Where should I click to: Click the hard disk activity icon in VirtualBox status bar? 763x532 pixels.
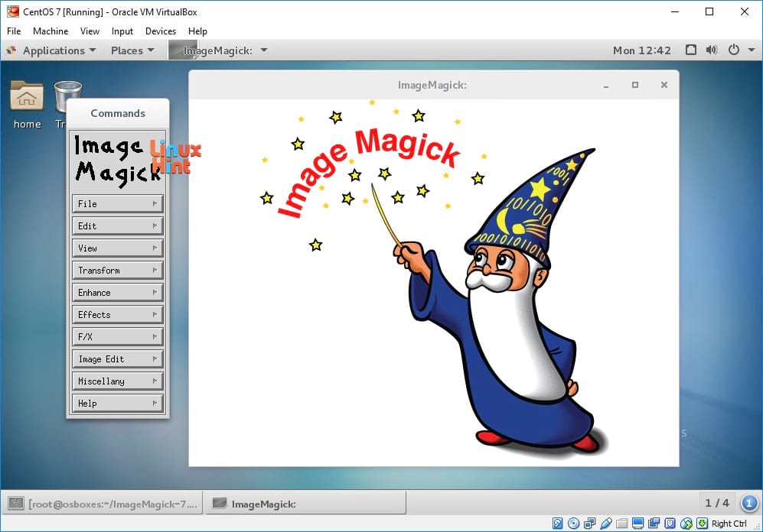point(558,524)
